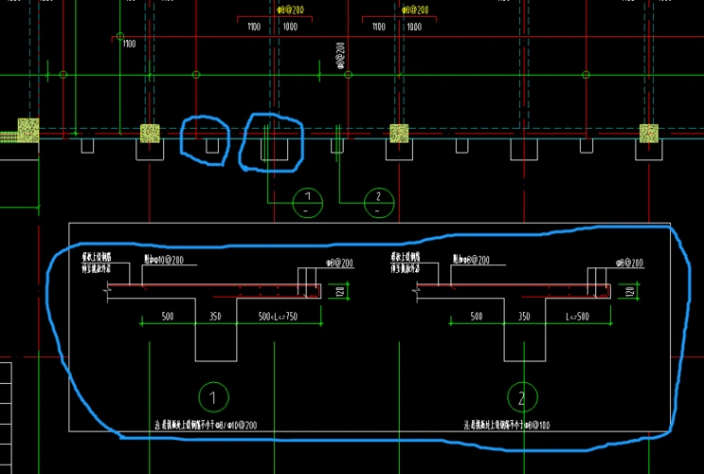Click the small blue hand-drawn circle

pos(205,140)
